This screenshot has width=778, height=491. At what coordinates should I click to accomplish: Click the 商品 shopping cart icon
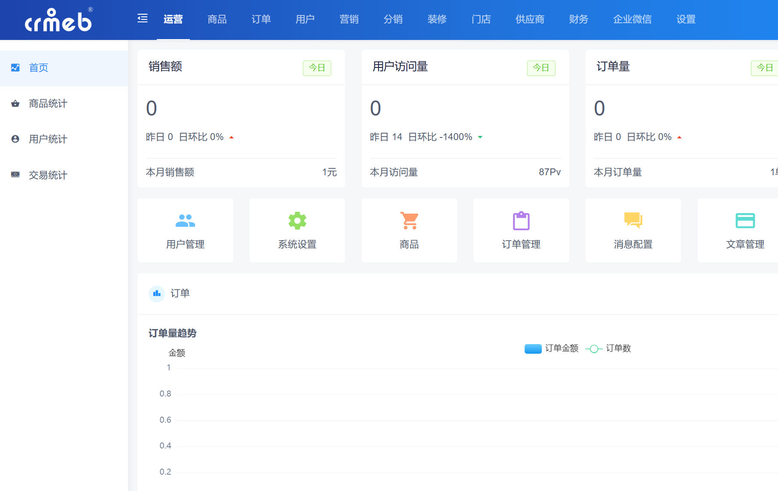409,221
